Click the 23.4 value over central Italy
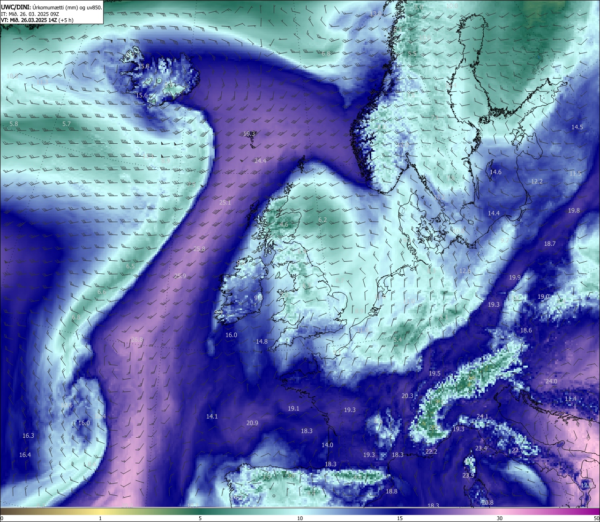This screenshot has width=600, height=522. click(481, 448)
